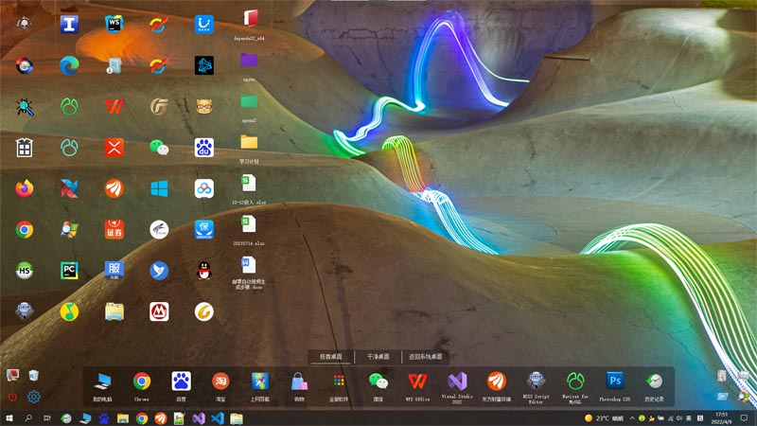The height and width of the screenshot is (426, 757).
Task: Open the QQ penguin desktop icon
Action: [x=204, y=271]
